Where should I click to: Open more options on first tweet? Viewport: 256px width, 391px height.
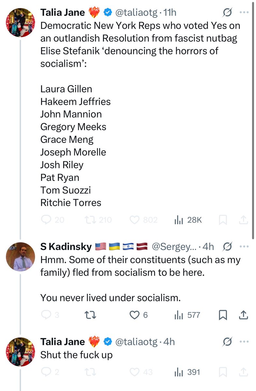244,13
